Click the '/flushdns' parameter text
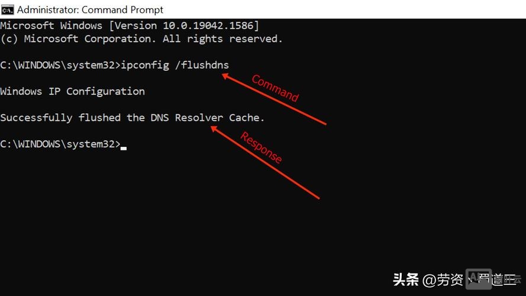Image resolution: width=526 pixels, height=296 pixels. point(202,65)
